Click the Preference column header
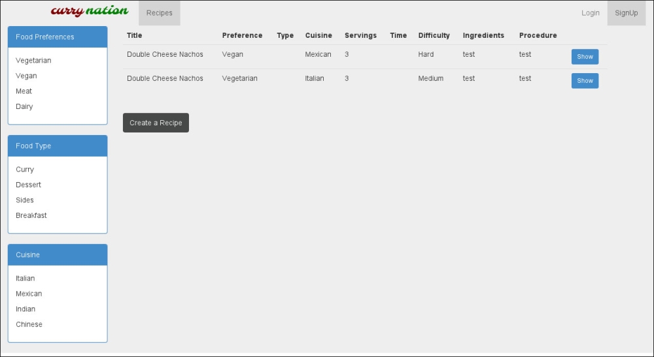 click(242, 35)
